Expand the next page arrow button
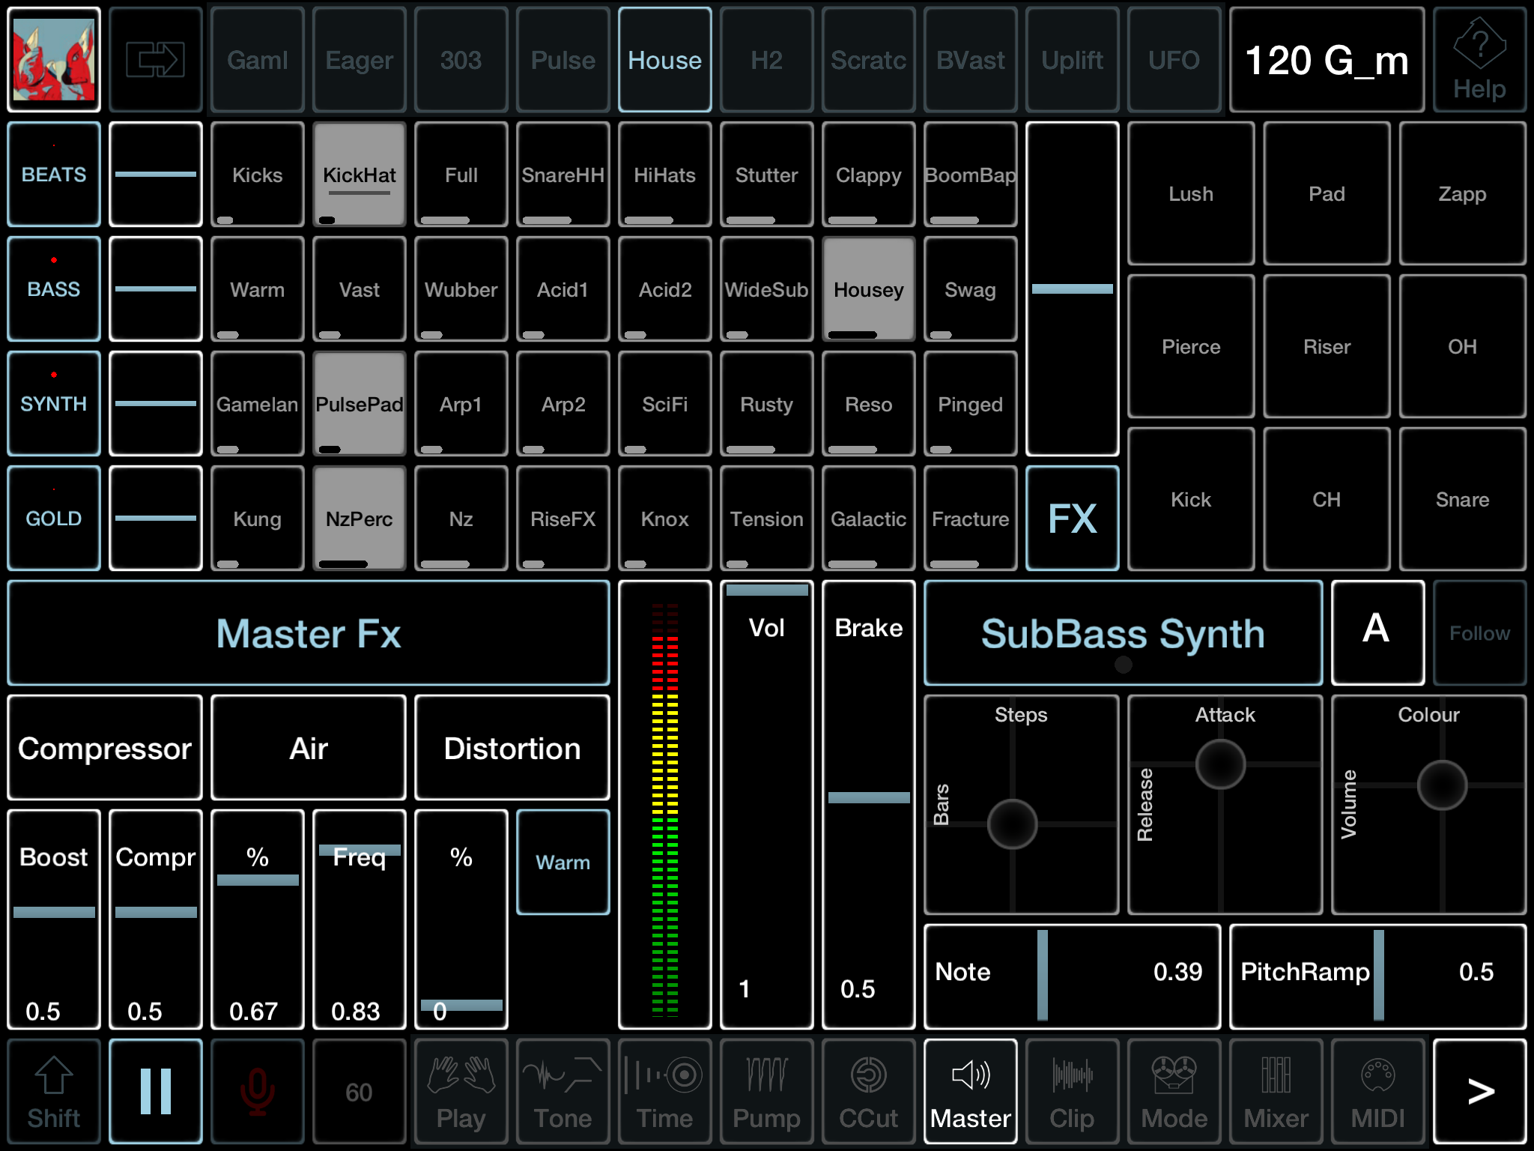The image size is (1534, 1151). pos(1479,1091)
